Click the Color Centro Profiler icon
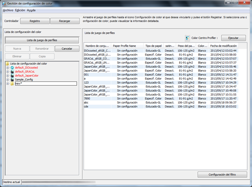This screenshot has height=187, width=252. [188, 38]
